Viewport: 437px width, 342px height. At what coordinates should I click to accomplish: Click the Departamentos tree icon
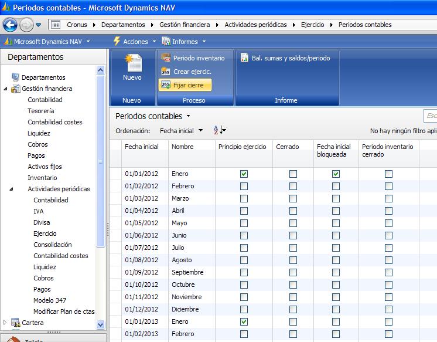15,77
